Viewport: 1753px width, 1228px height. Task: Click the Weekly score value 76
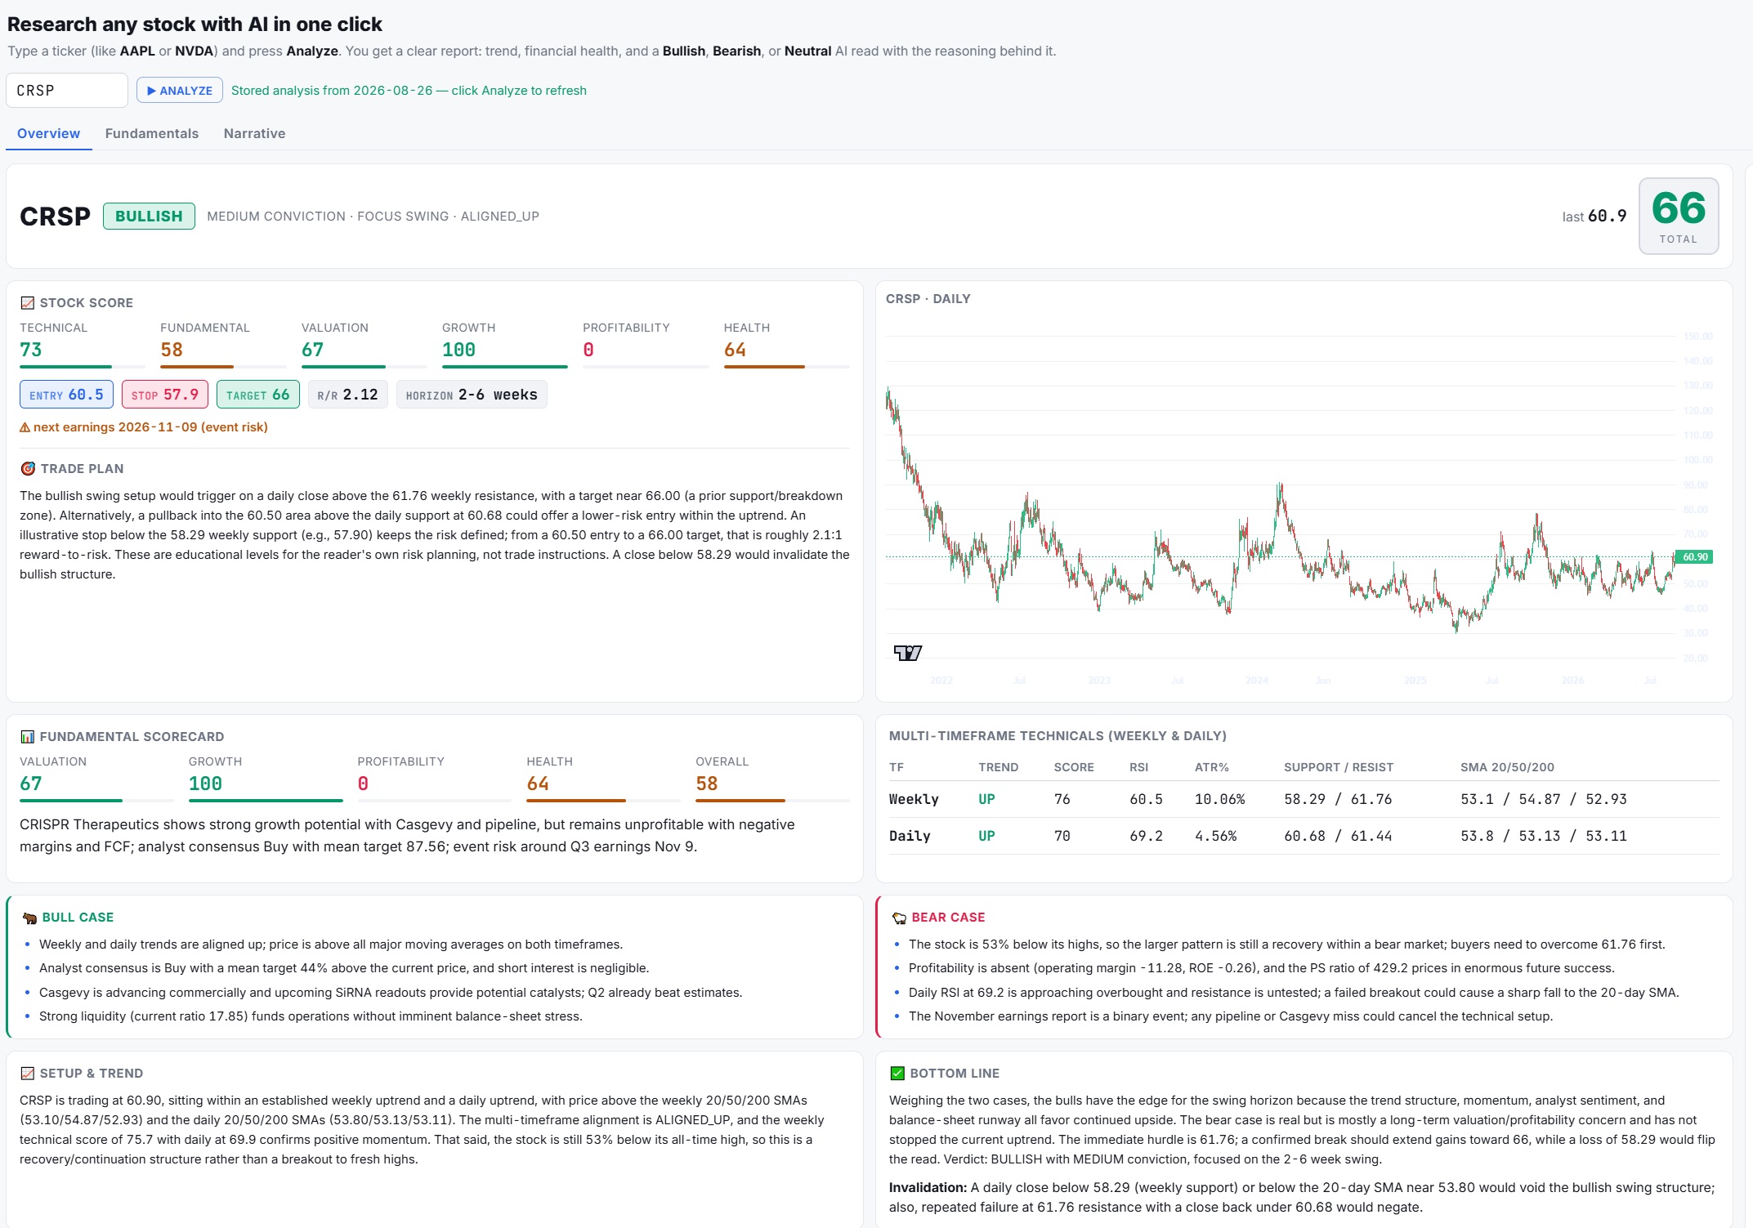pos(1062,799)
